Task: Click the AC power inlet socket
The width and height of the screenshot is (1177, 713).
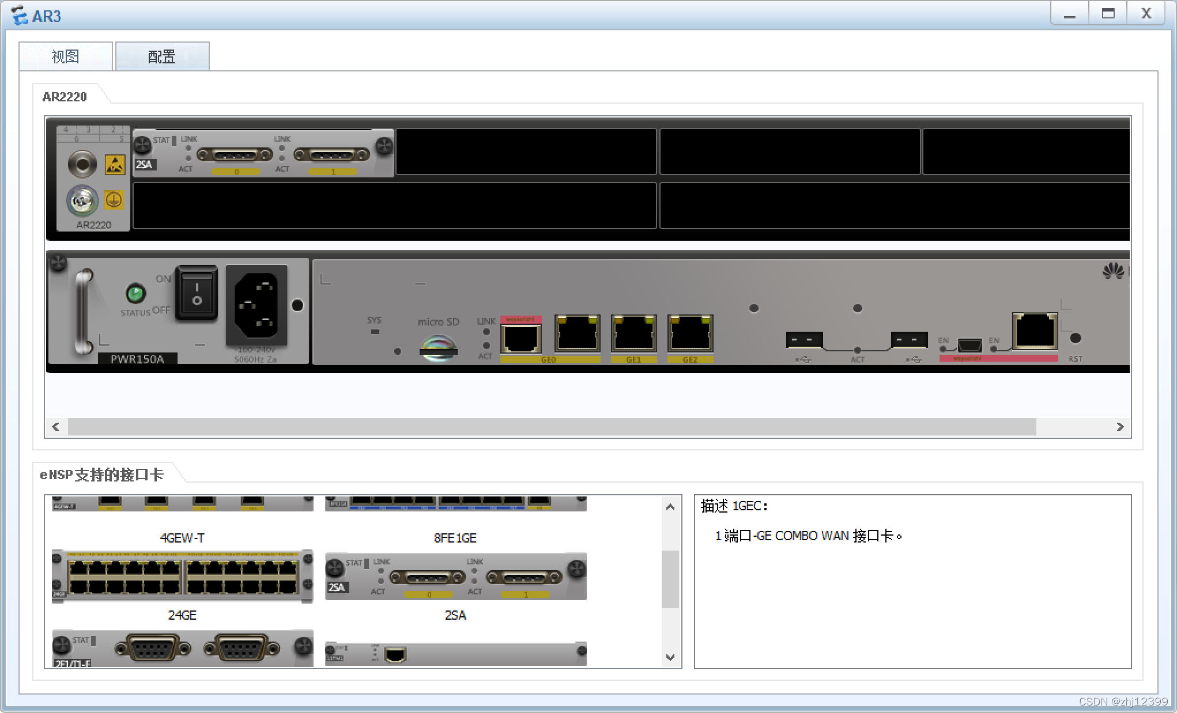Action: (256, 305)
